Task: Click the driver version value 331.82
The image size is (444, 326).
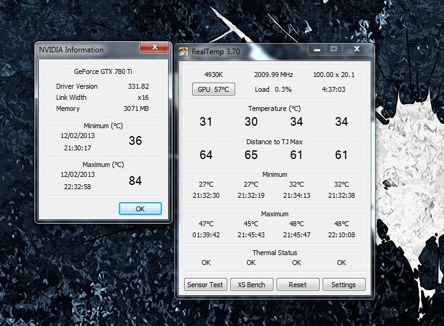Action: (x=138, y=86)
